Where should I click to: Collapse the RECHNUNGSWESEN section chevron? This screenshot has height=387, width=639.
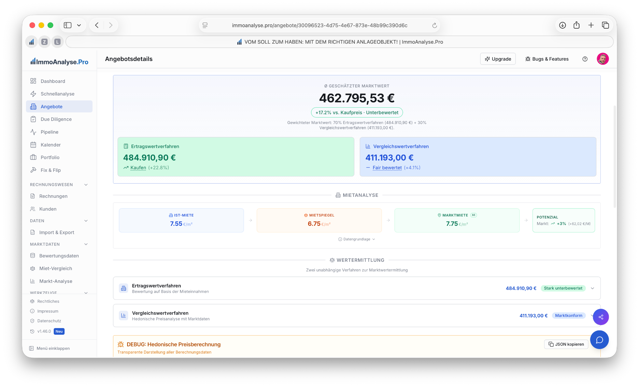point(86,185)
